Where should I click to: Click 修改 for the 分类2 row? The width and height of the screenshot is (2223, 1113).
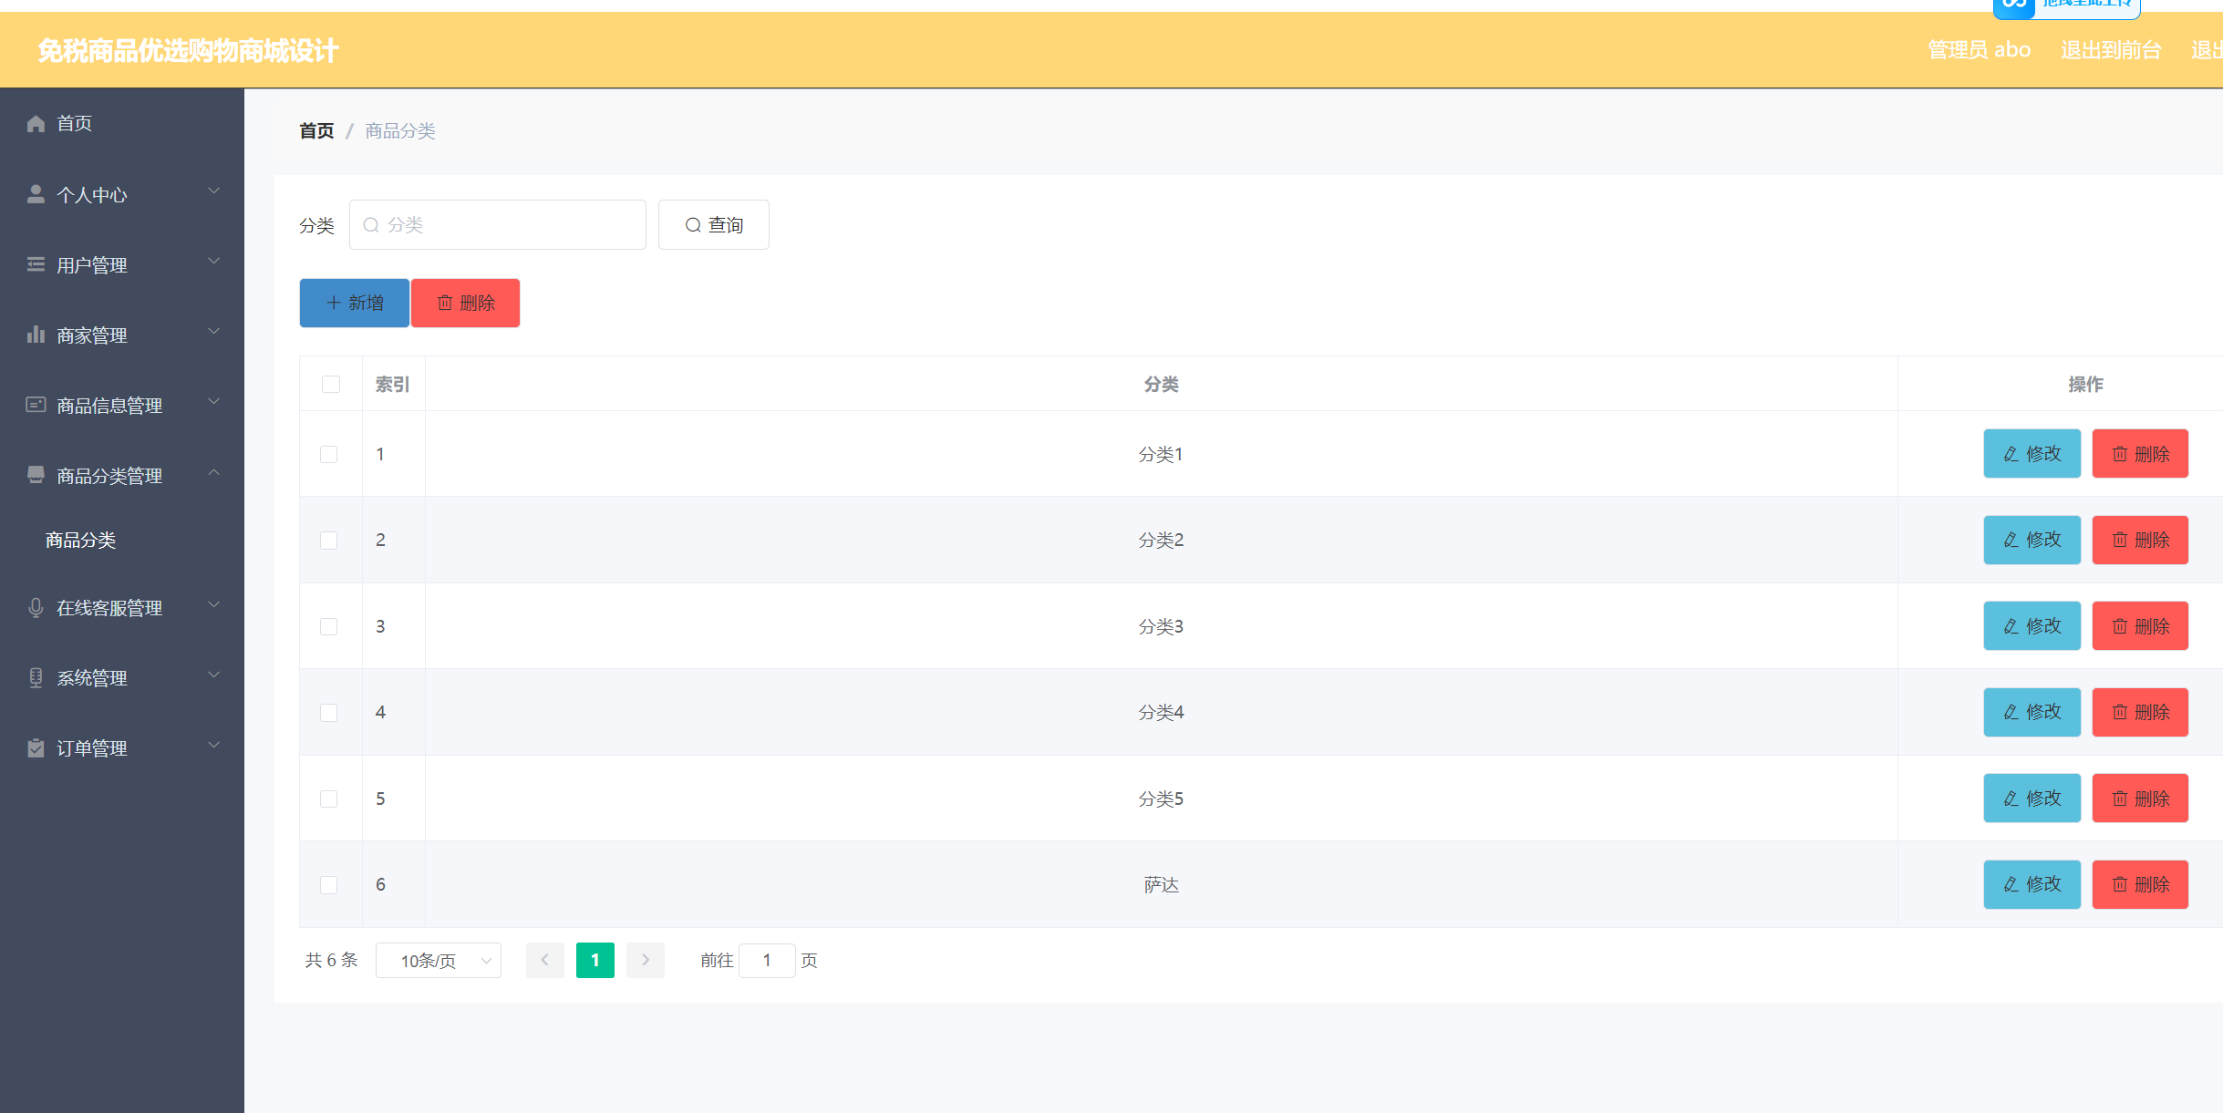pos(2032,540)
